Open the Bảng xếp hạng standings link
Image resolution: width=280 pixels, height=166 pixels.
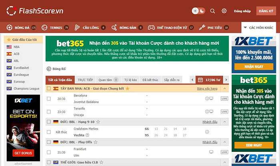click(x=207, y=89)
